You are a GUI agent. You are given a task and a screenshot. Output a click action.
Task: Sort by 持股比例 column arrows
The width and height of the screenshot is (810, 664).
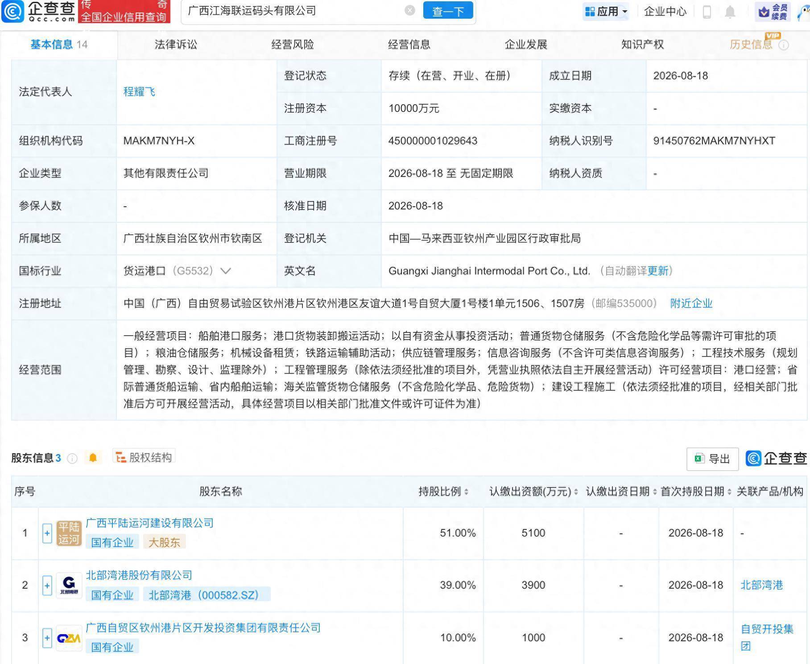click(466, 492)
